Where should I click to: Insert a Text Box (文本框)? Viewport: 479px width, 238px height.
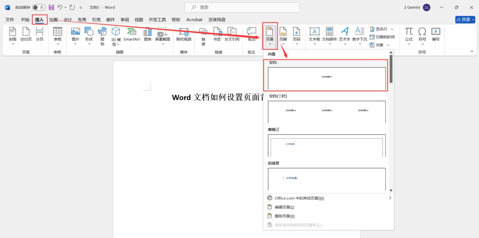[x=314, y=36]
